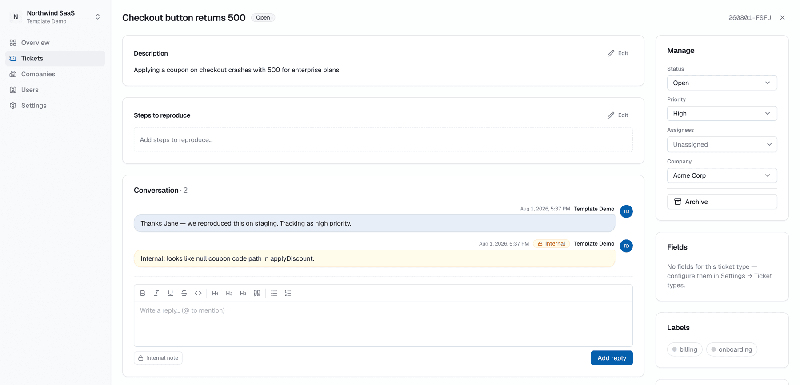Click the Conversation heading
Viewport: 800px width, 385px height.
tap(156, 190)
